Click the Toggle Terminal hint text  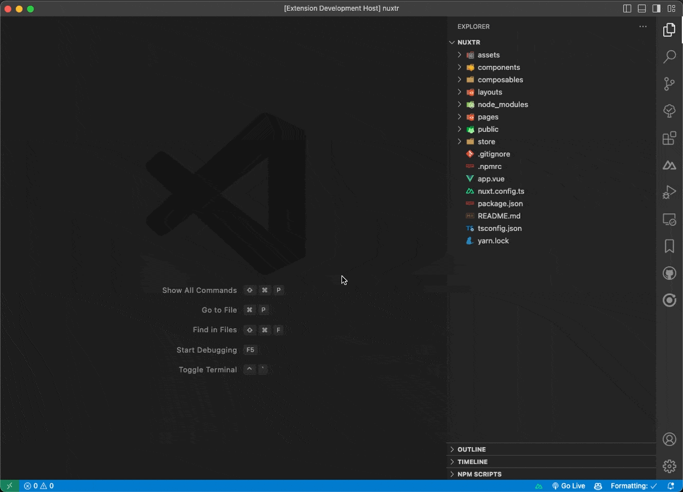point(208,370)
